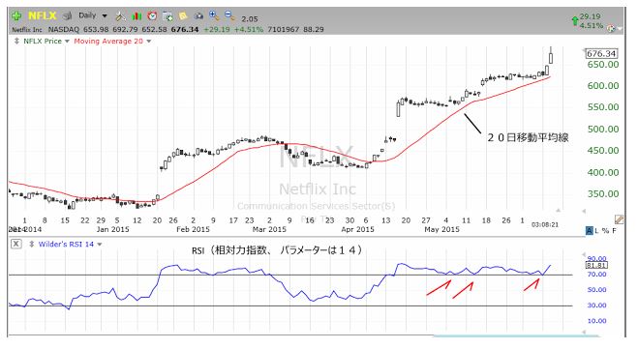Open the Wilder's RSI 14 dropdown
This screenshot has width=638, height=349.
click(100, 245)
